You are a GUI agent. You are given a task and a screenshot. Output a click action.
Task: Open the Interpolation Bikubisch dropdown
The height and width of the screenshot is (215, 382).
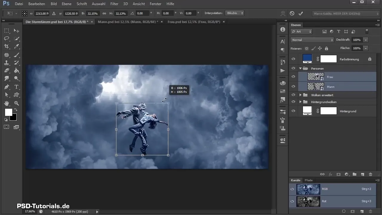[235, 13]
